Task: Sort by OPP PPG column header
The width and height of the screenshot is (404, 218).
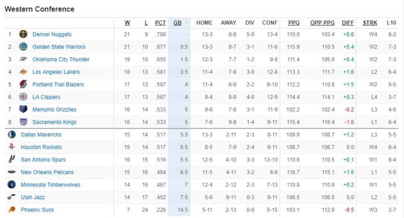Action: [322, 23]
